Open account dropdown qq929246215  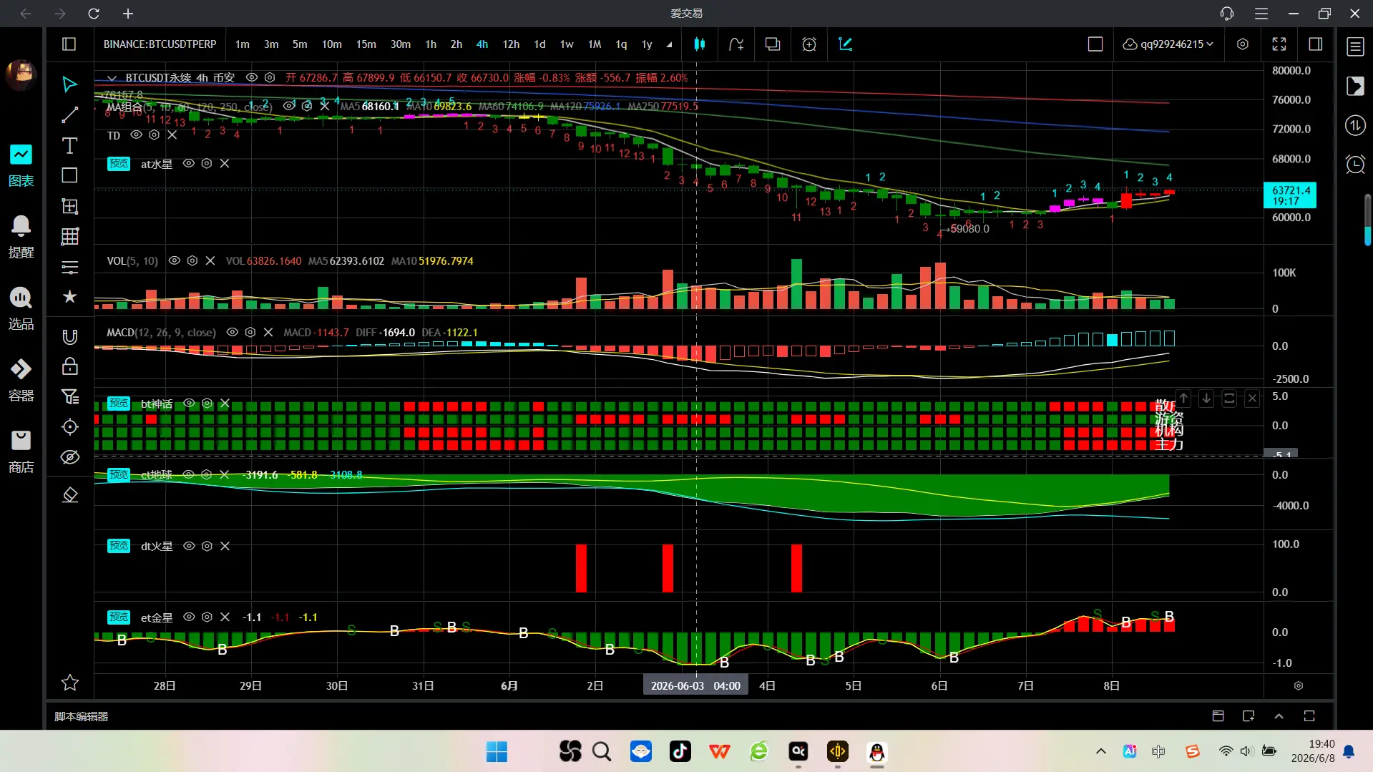click(x=1168, y=44)
